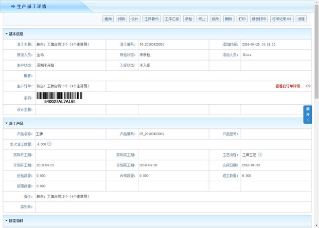Click the 工序替代 button
Screen dimensions: 319x228
[x=151, y=19]
